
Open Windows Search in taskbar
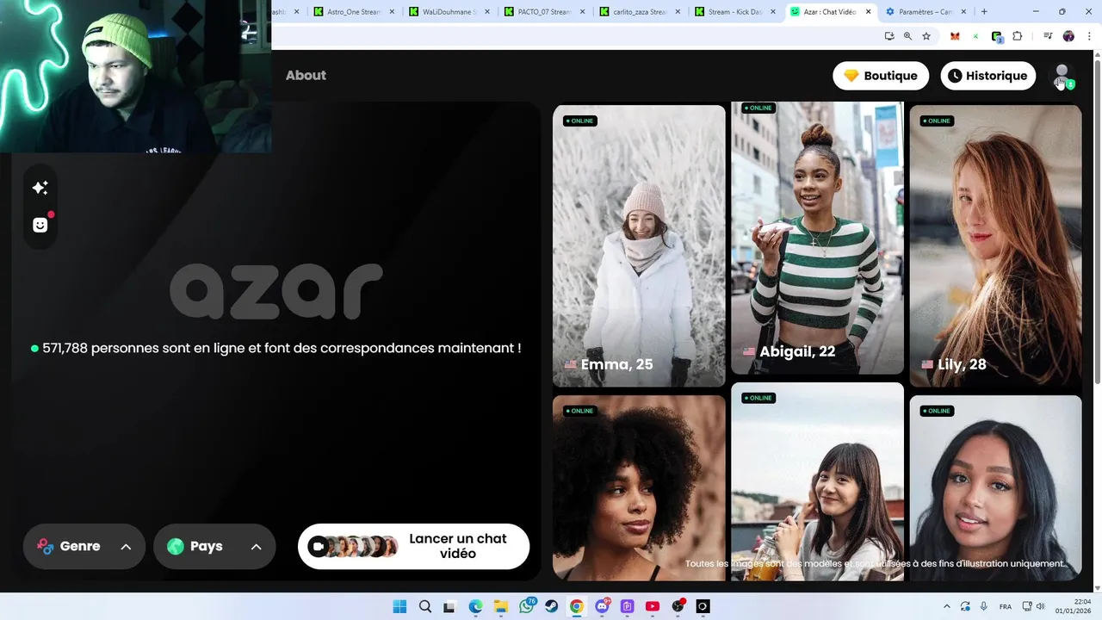pyautogui.click(x=425, y=606)
